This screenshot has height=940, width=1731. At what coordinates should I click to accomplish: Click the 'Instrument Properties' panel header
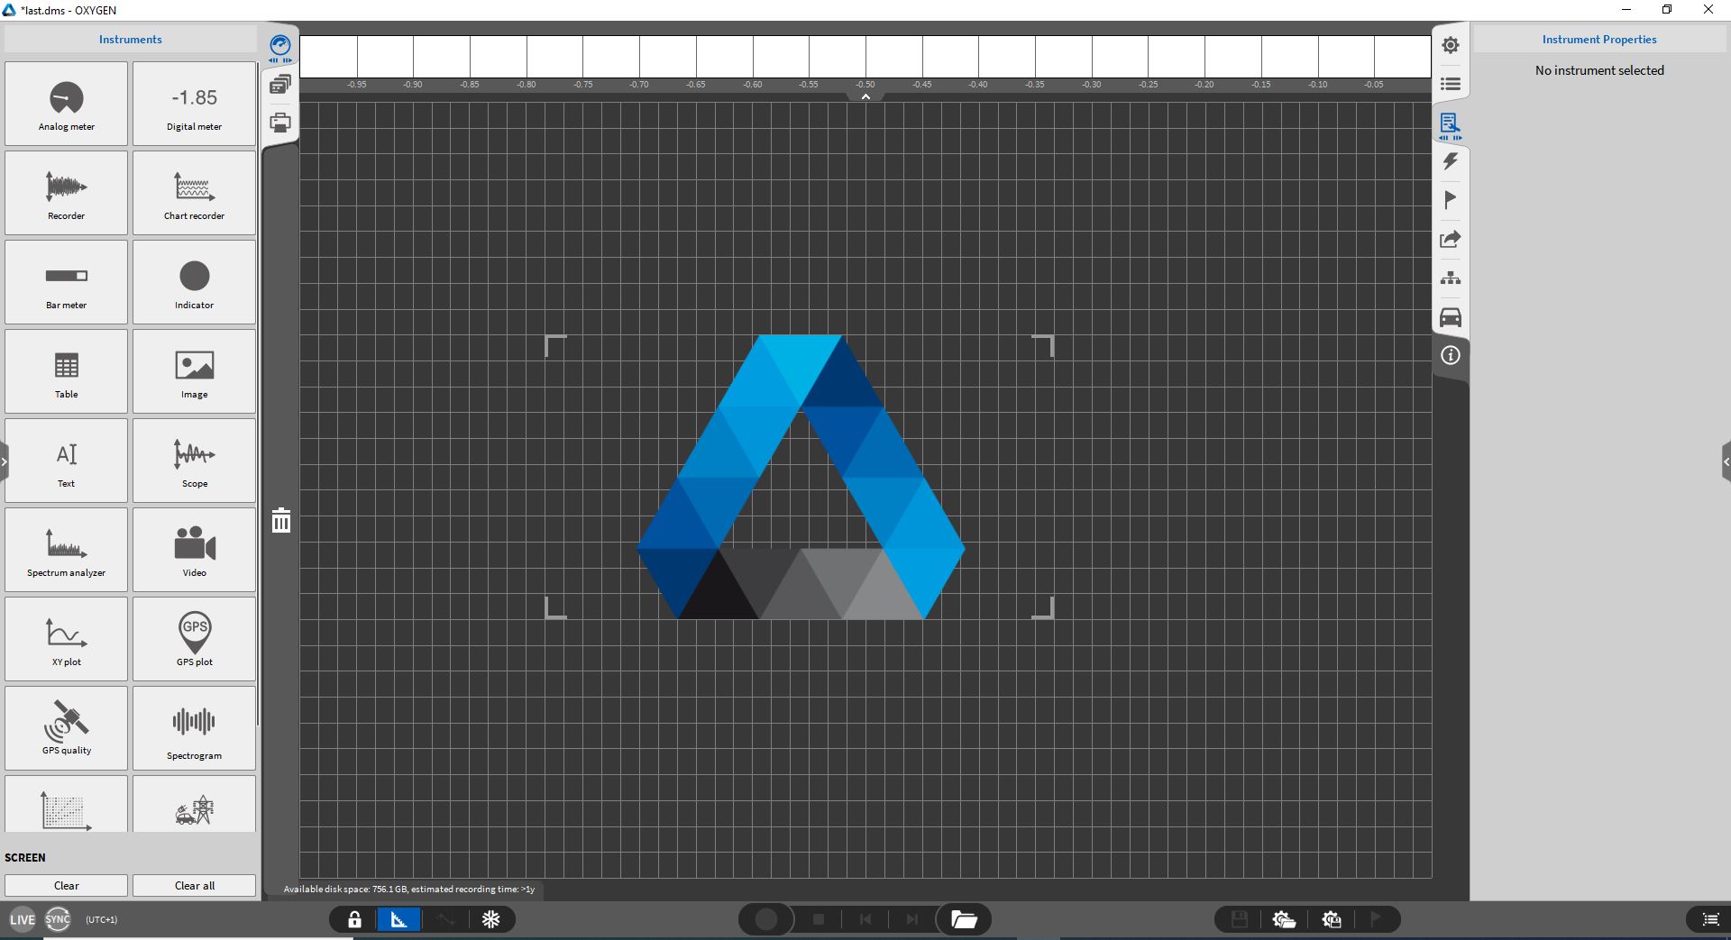(1599, 40)
